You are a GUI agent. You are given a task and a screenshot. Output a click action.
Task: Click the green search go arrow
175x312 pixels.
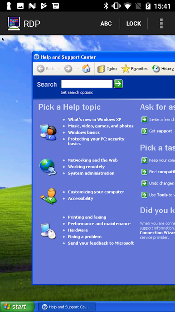118,84
